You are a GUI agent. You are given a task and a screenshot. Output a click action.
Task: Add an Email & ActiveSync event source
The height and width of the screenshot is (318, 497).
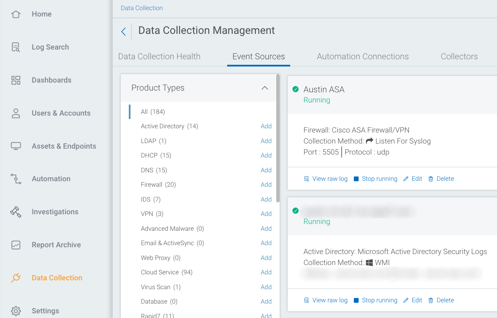click(266, 243)
